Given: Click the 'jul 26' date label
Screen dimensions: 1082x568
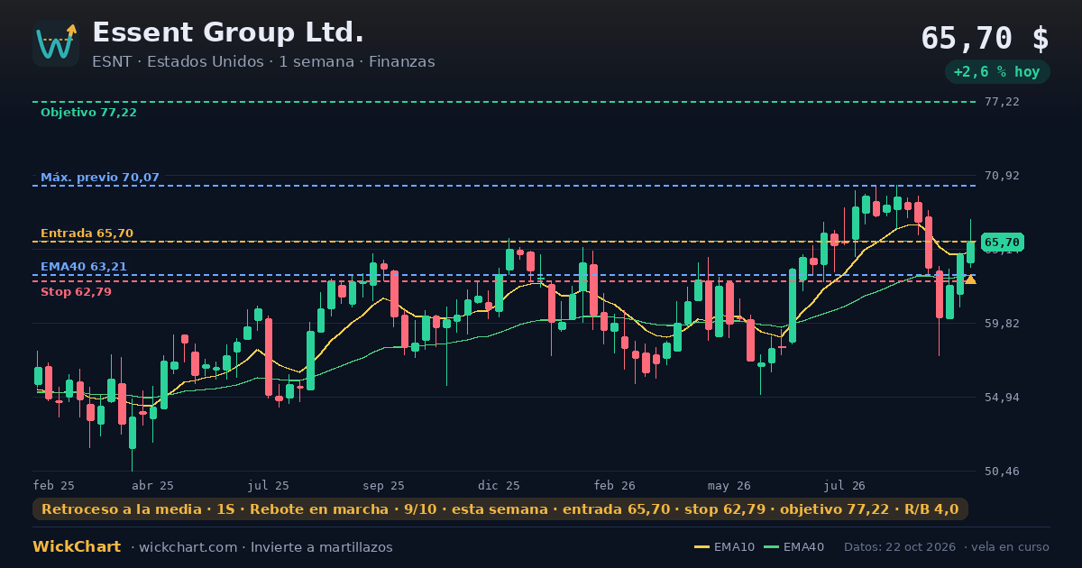Looking at the screenshot, I should pyautogui.click(x=845, y=485).
